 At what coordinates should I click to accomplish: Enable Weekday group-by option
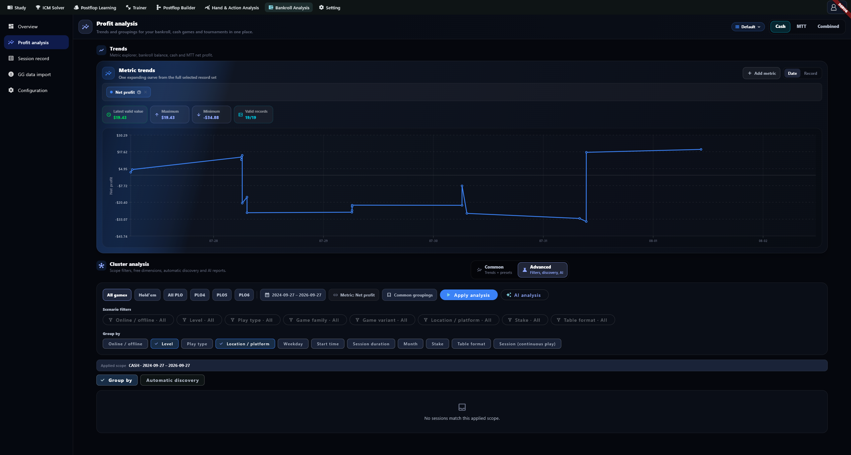[293, 344]
